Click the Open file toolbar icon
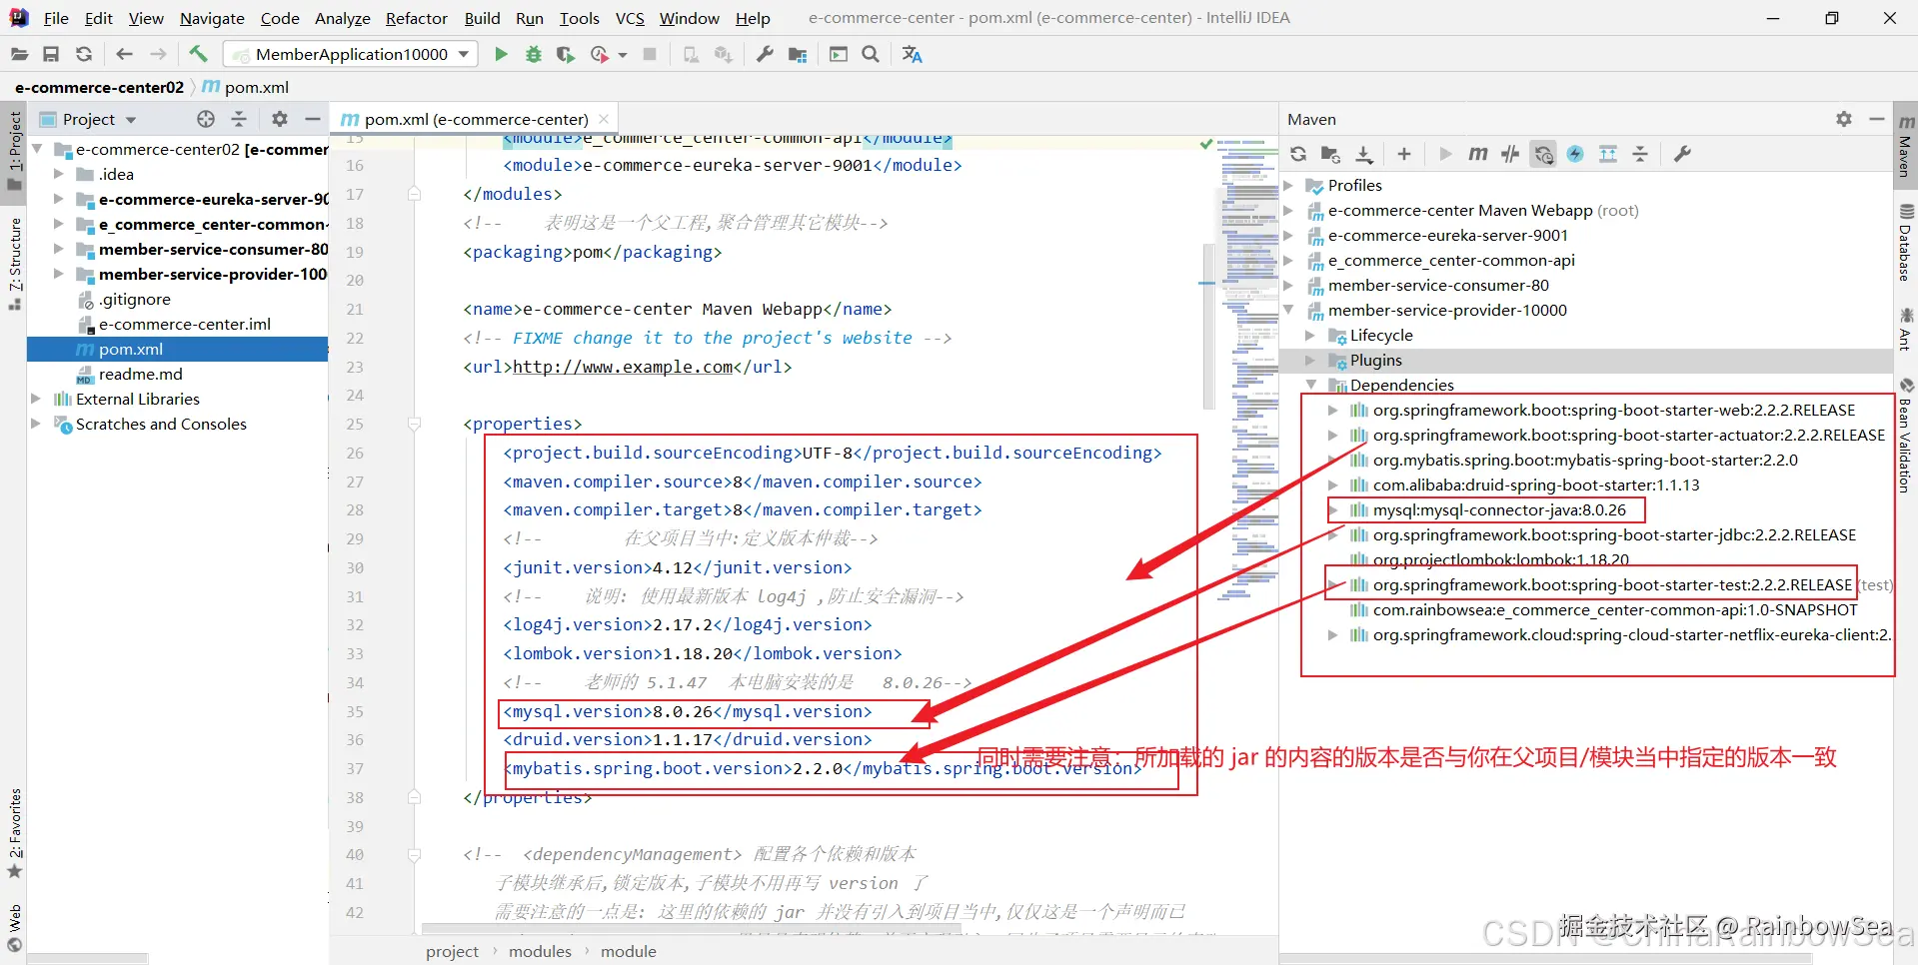 (19, 54)
